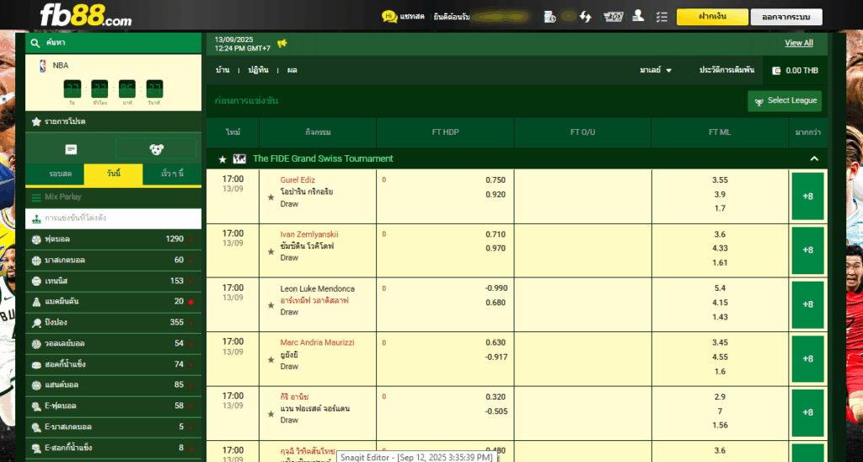The width and height of the screenshot is (863, 462).
Task: Toggle the favorite star for the Ivan Zemlyanskii match
Action: pyautogui.click(x=271, y=251)
